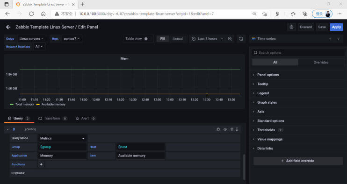Toggle visibility of query B
This screenshot has width=347, height=184.
point(225,129)
